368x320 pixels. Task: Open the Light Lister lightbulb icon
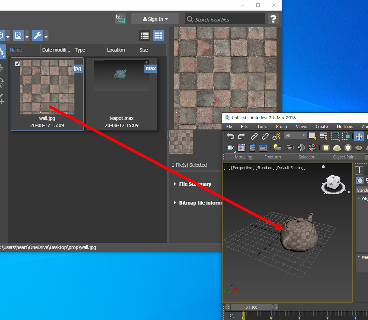point(277,148)
